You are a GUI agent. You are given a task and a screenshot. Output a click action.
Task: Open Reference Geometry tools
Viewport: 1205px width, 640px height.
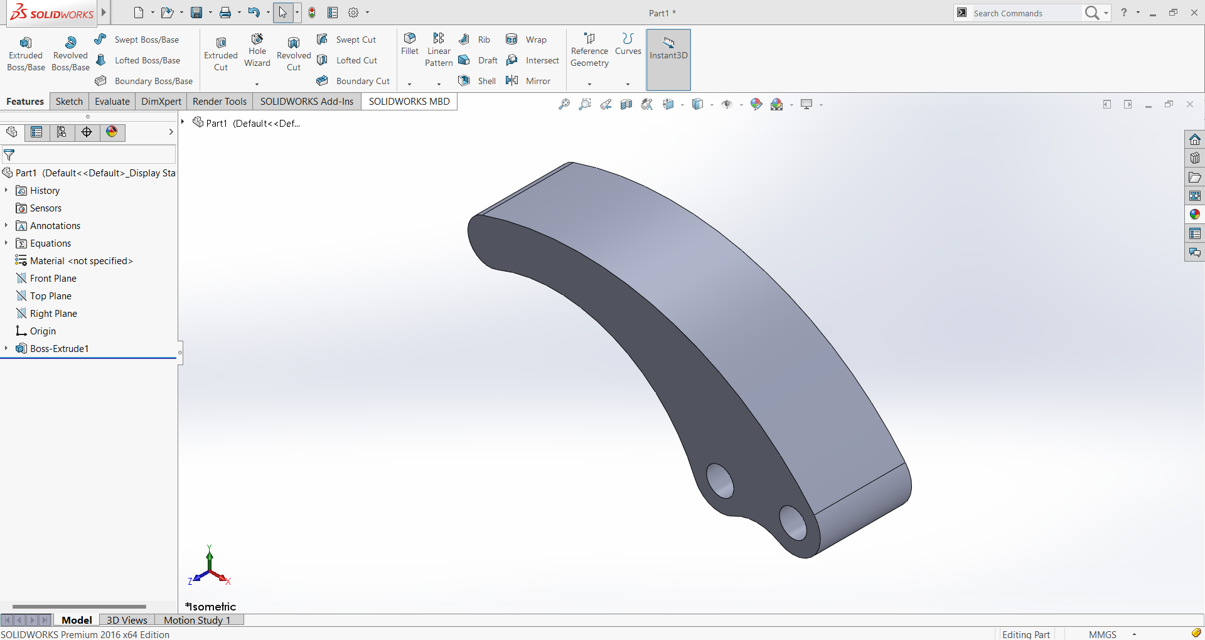(x=589, y=50)
